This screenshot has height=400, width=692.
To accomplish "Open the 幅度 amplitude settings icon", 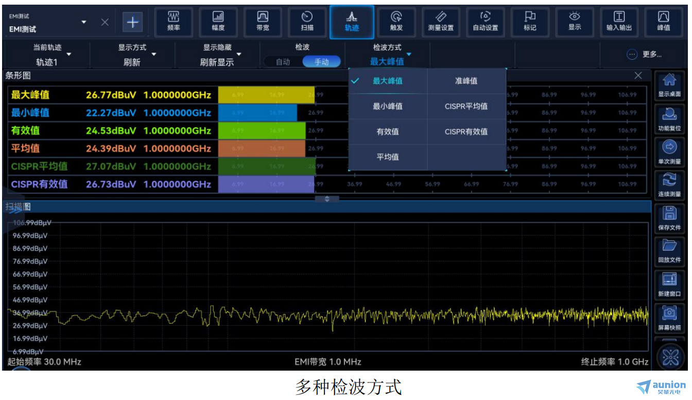I will 218,22.
